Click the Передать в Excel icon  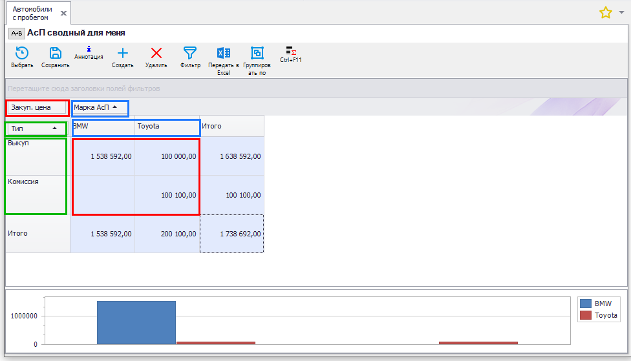pyautogui.click(x=224, y=54)
